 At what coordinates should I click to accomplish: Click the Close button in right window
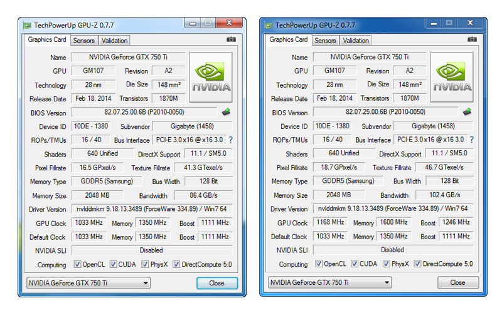[x=458, y=282]
